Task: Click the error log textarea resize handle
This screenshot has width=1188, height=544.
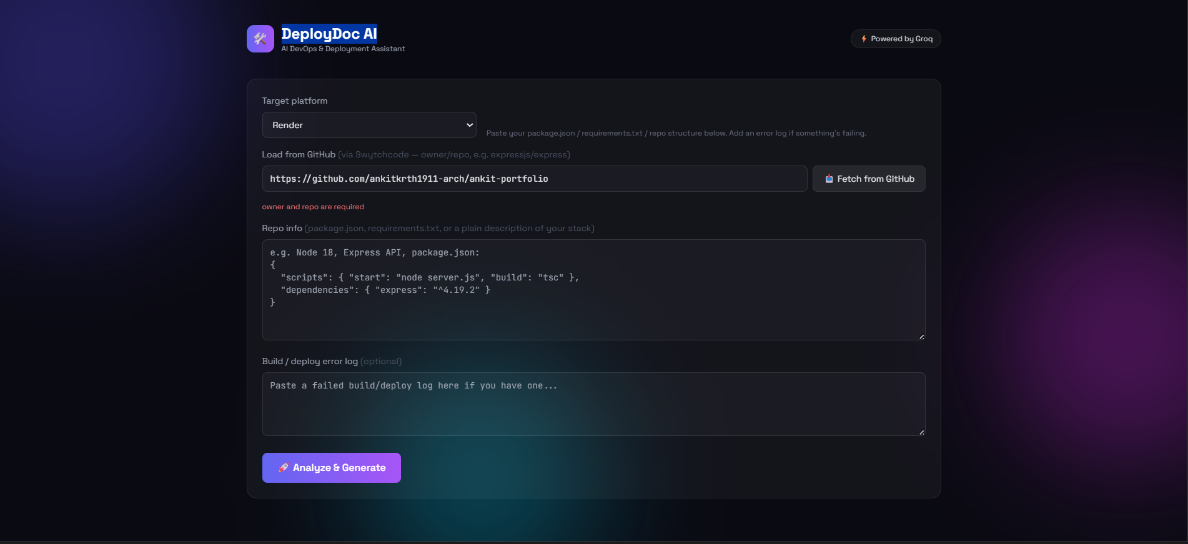Action: (x=921, y=432)
